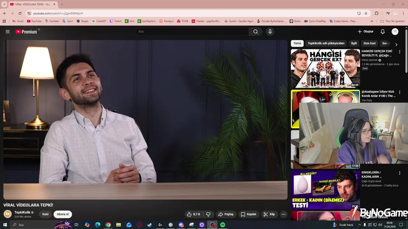The image size is (408, 229).
Task: Open Orkun Işıtmak channel link
Action: tap(369, 60)
